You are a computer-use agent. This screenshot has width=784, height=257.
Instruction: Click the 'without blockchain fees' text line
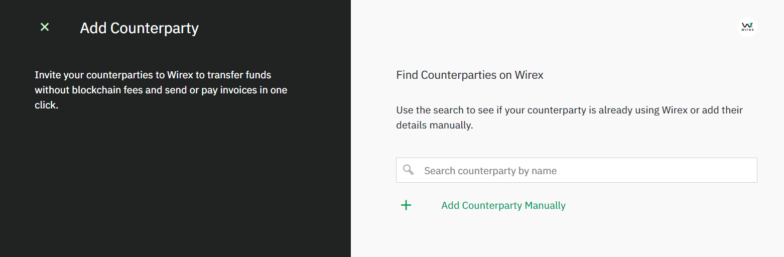161,90
